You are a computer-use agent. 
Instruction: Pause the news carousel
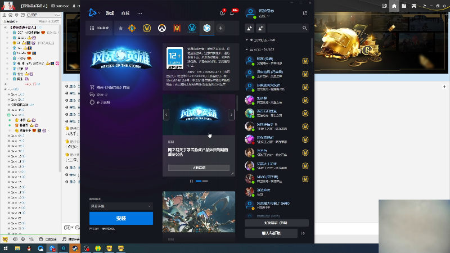click(191, 181)
